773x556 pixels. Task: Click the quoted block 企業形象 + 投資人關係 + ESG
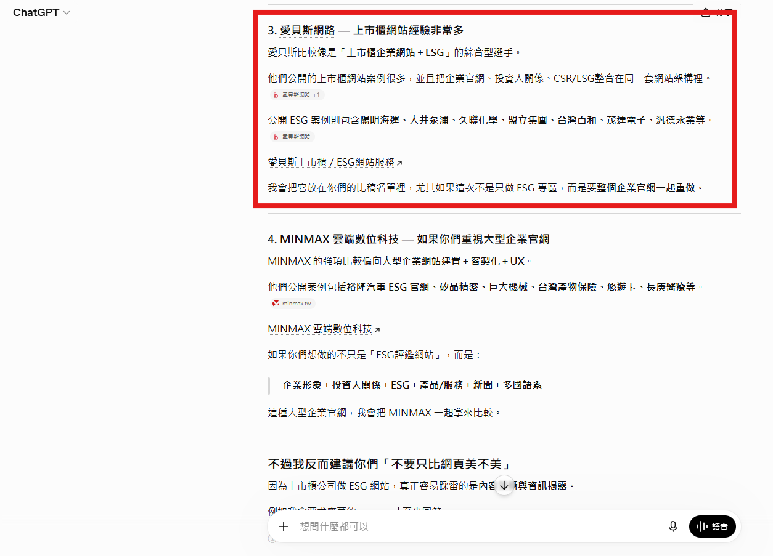click(412, 385)
